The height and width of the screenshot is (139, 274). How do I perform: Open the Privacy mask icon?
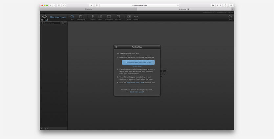(x=136, y=17)
